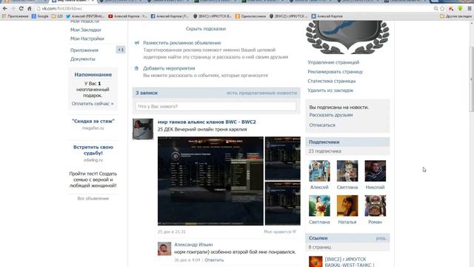Image resolution: width=474 pixels, height=267 pixels.
Task: Open the zoom magnifier icon in address bar
Action: tap(436, 8)
